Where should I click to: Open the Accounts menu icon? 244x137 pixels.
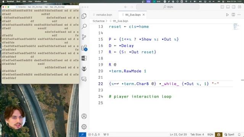tap(84, 116)
